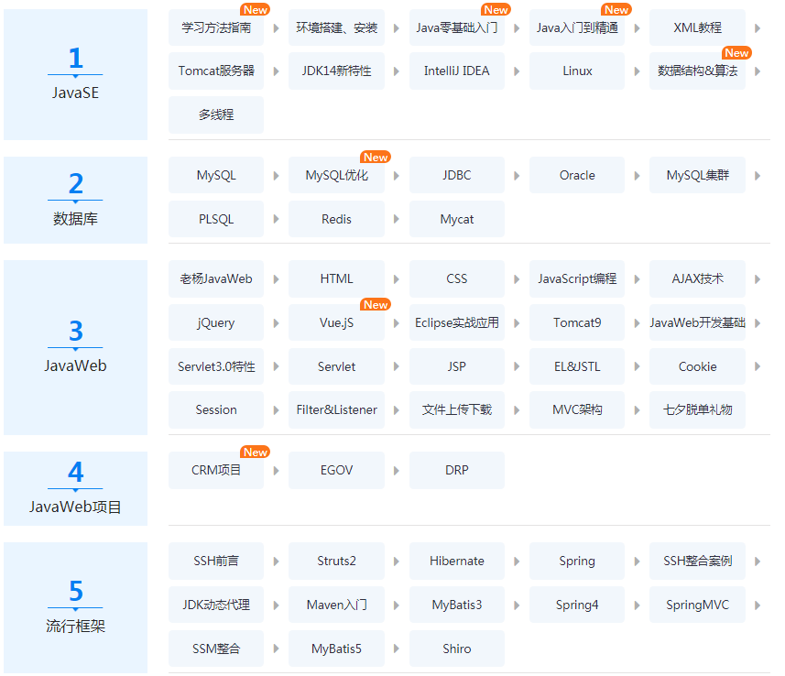785x676 pixels.
Task: Select the 流行框架 stage 5 panel
Action: (75, 607)
